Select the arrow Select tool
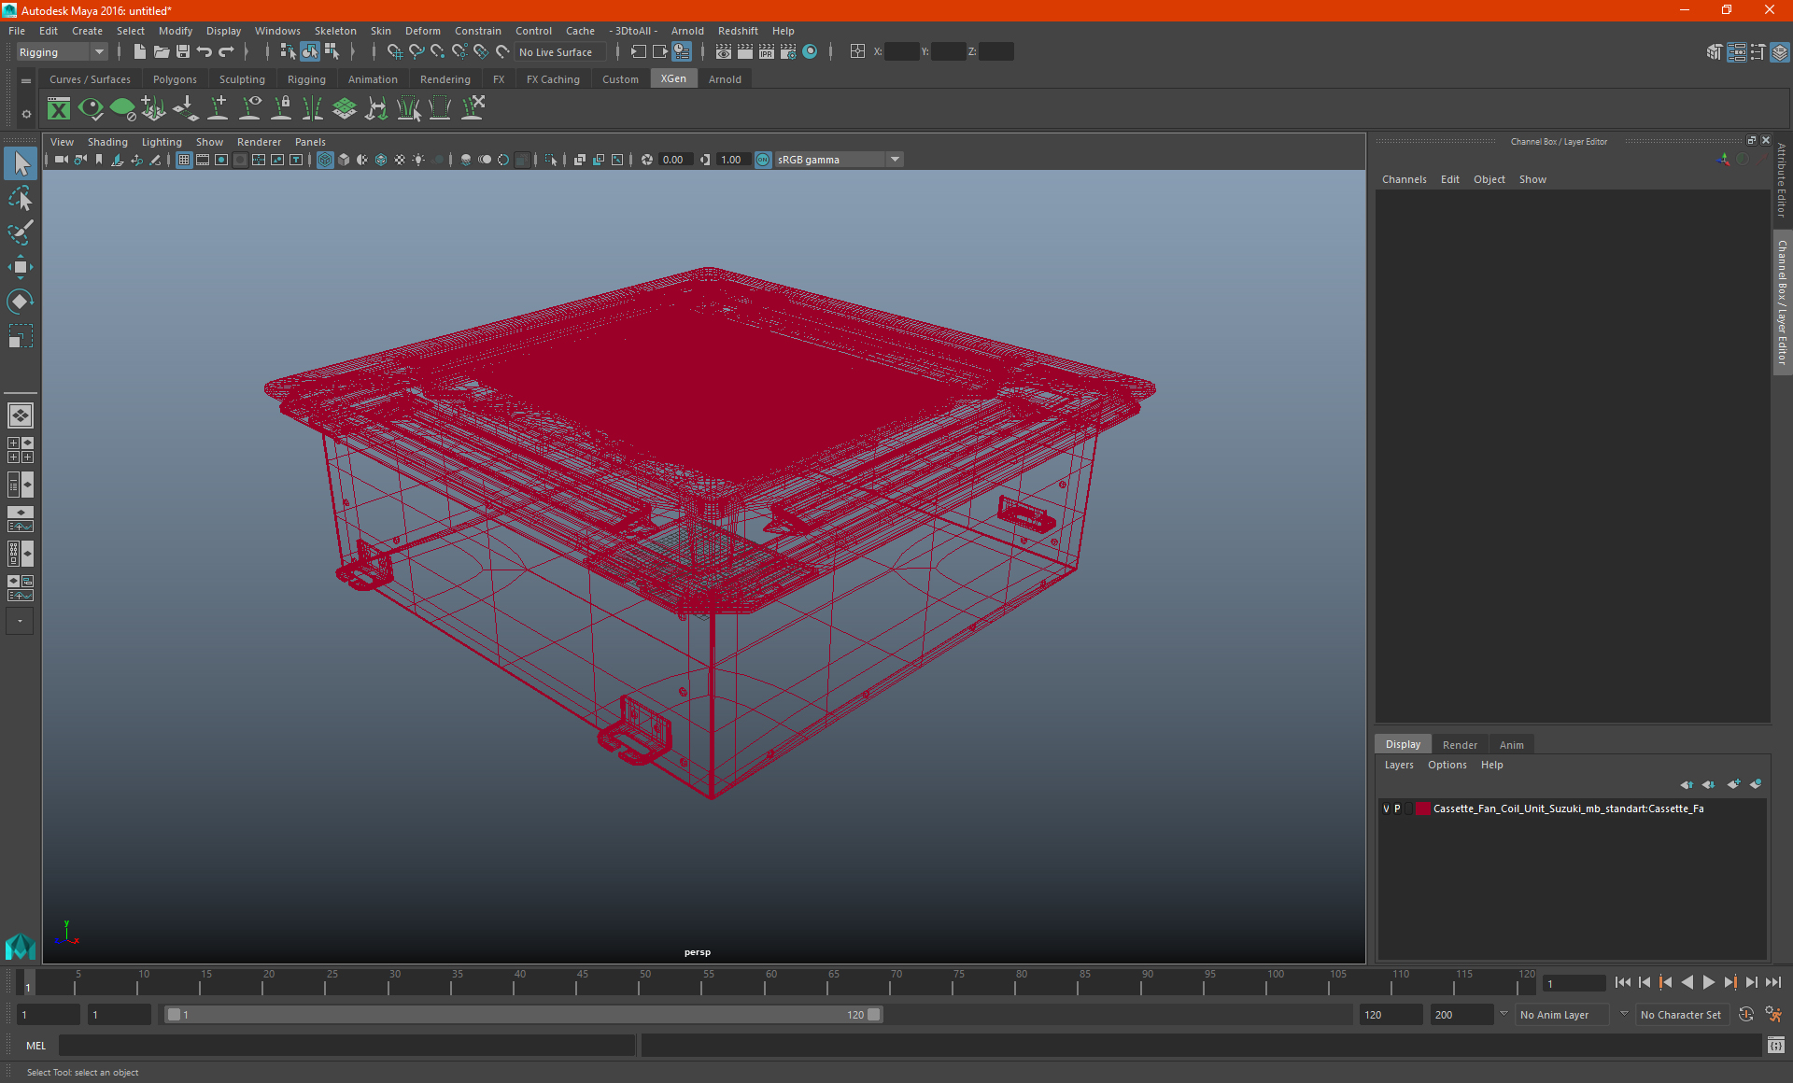The height and width of the screenshot is (1083, 1793). point(21,164)
